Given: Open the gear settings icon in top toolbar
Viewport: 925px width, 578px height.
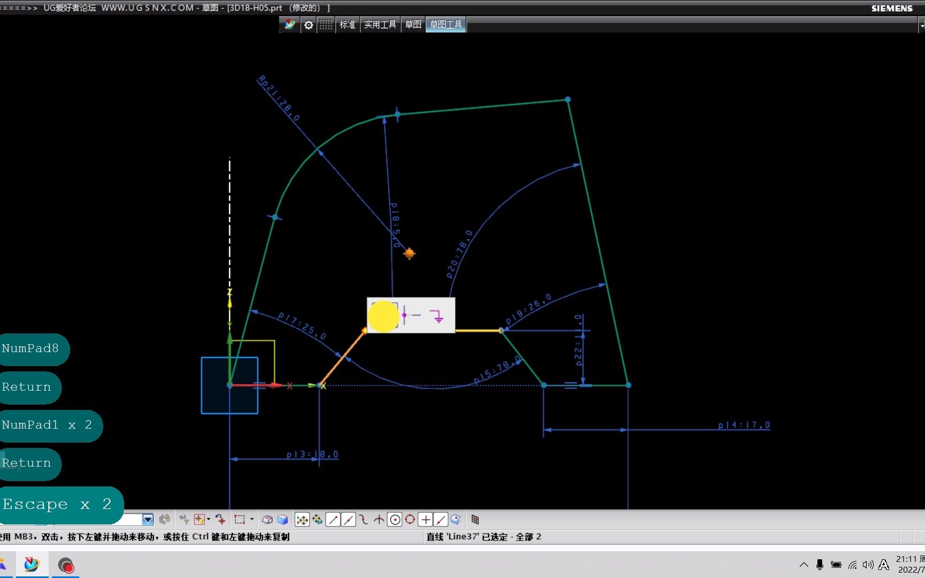Looking at the screenshot, I should 308,25.
